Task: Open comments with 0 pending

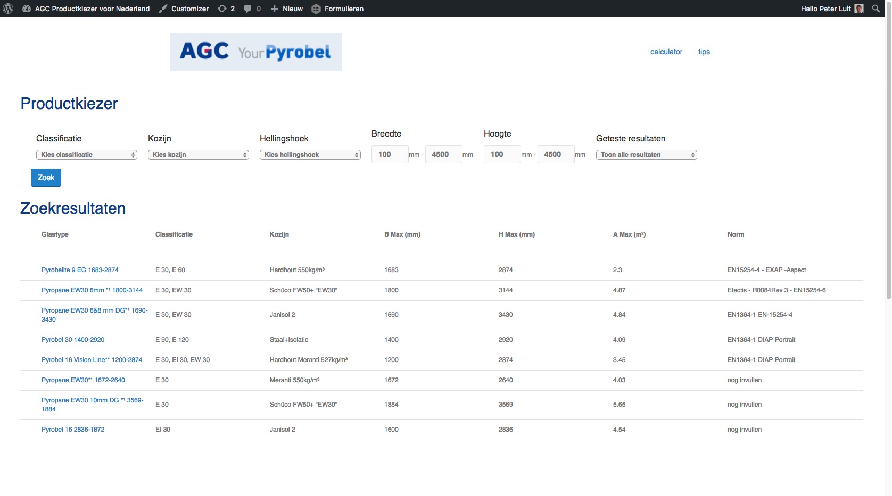Action: pos(252,9)
